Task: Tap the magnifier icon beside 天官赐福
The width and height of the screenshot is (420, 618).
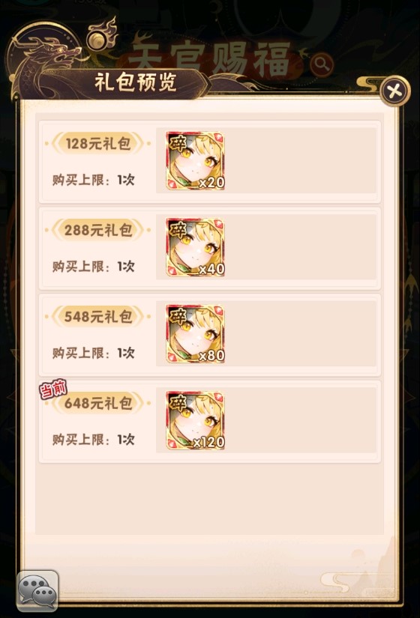Action: [x=322, y=64]
